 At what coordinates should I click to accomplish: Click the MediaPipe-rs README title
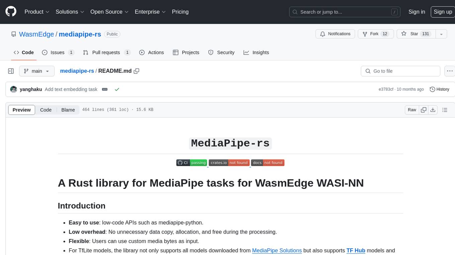[x=231, y=143]
